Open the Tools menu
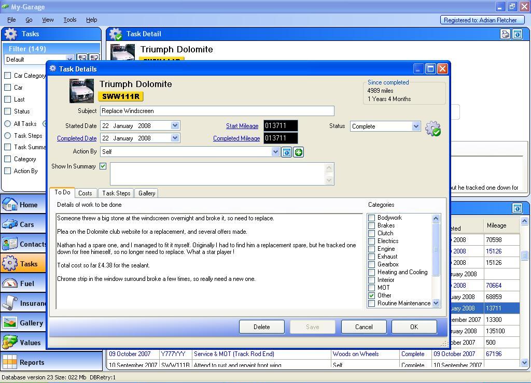531x383 pixels. pyautogui.click(x=69, y=20)
